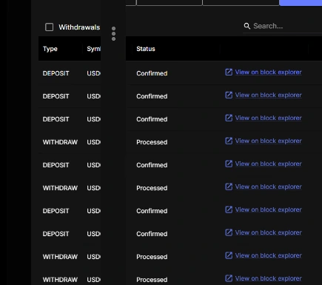322x285 pixels.
Task: Open View on block explorer in sixth row
Action: 268,187
